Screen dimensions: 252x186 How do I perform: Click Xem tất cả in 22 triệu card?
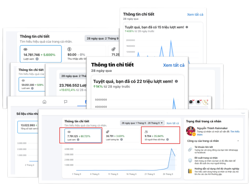[174, 65]
